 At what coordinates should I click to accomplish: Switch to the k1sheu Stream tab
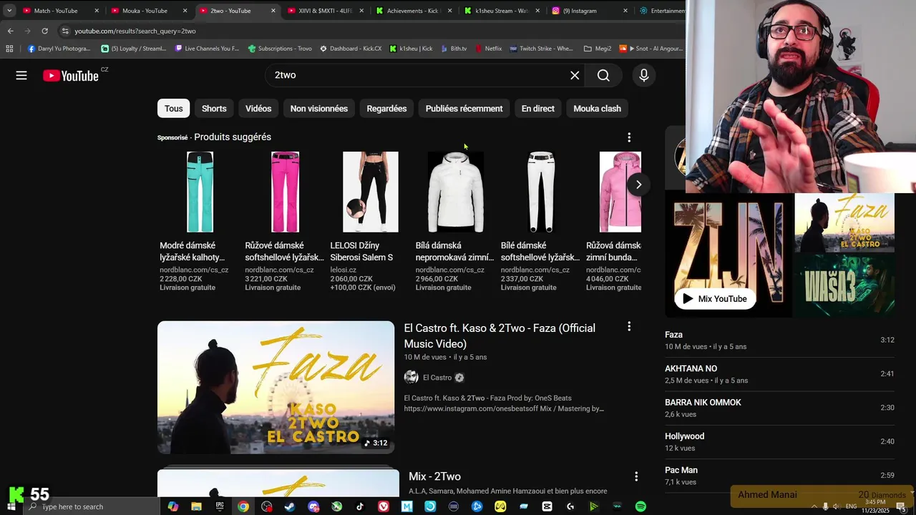tap(502, 11)
